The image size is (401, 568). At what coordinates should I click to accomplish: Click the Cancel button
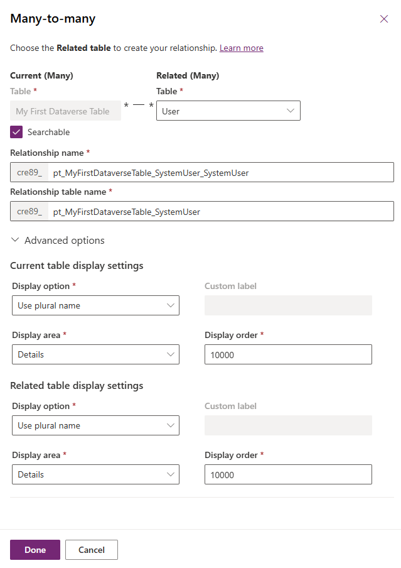pyautogui.click(x=92, y=550)
